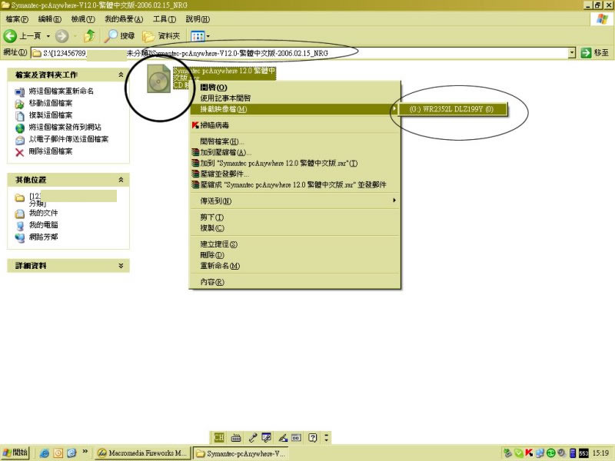615x461 pixels.
Task: Click the 15:19 taskbar clock
Action: (x=600, y=453)
